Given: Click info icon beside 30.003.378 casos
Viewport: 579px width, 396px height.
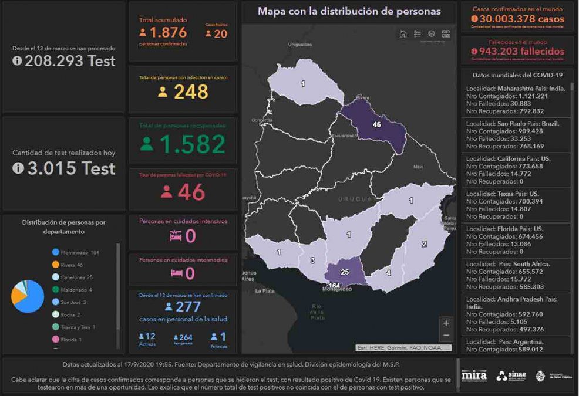Looking at the screenshot, I should coord(474,19).
